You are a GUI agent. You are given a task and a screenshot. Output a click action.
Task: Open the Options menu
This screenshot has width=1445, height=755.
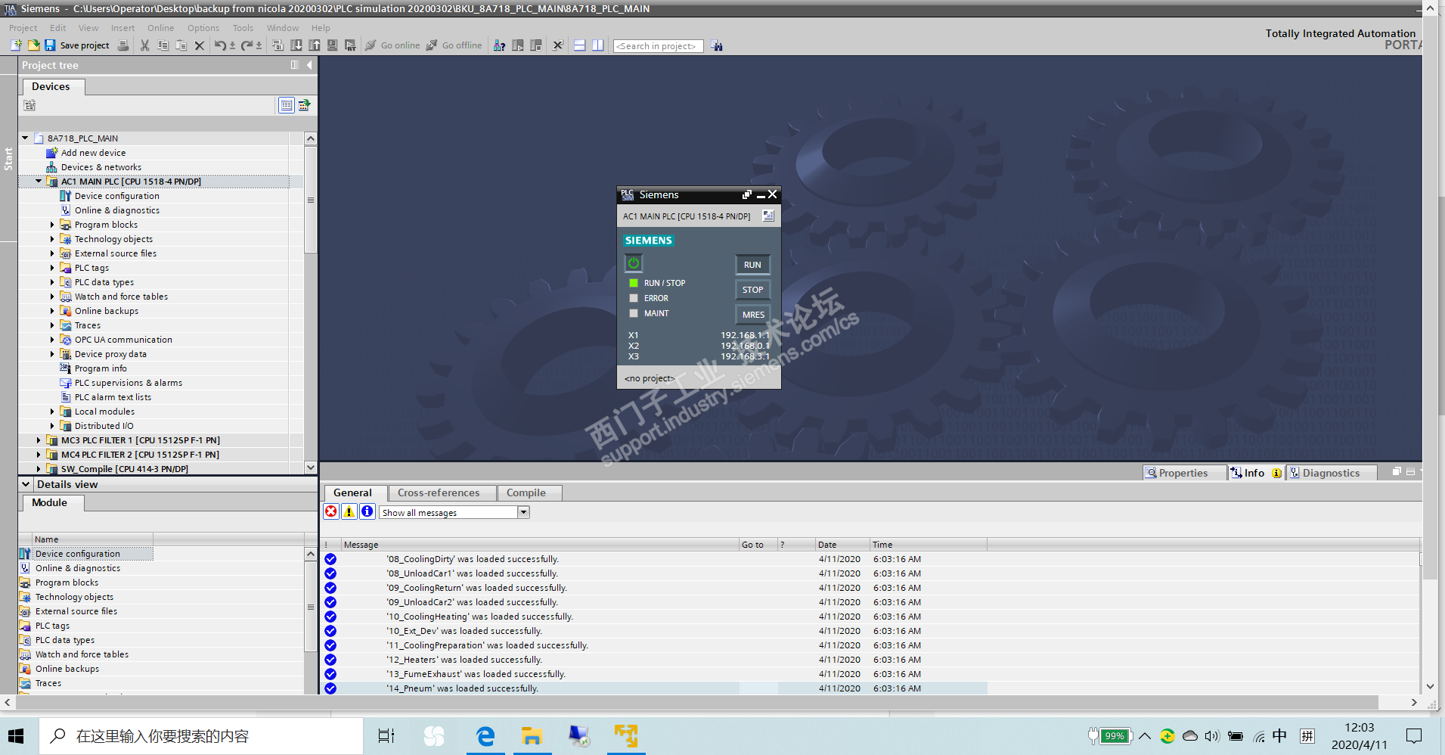pos(203,28)
